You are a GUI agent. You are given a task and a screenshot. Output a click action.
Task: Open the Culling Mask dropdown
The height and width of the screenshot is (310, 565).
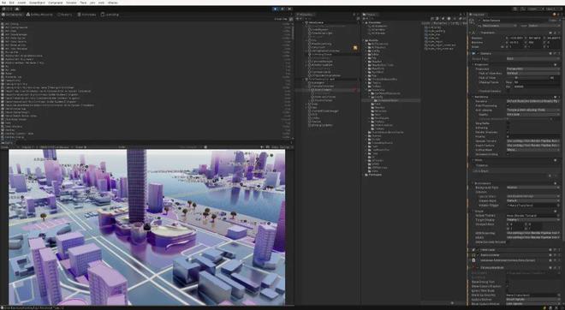(x=533, y=150)
